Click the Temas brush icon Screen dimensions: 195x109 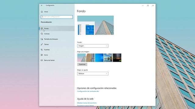pyautogui.click(x=42, y=45)
